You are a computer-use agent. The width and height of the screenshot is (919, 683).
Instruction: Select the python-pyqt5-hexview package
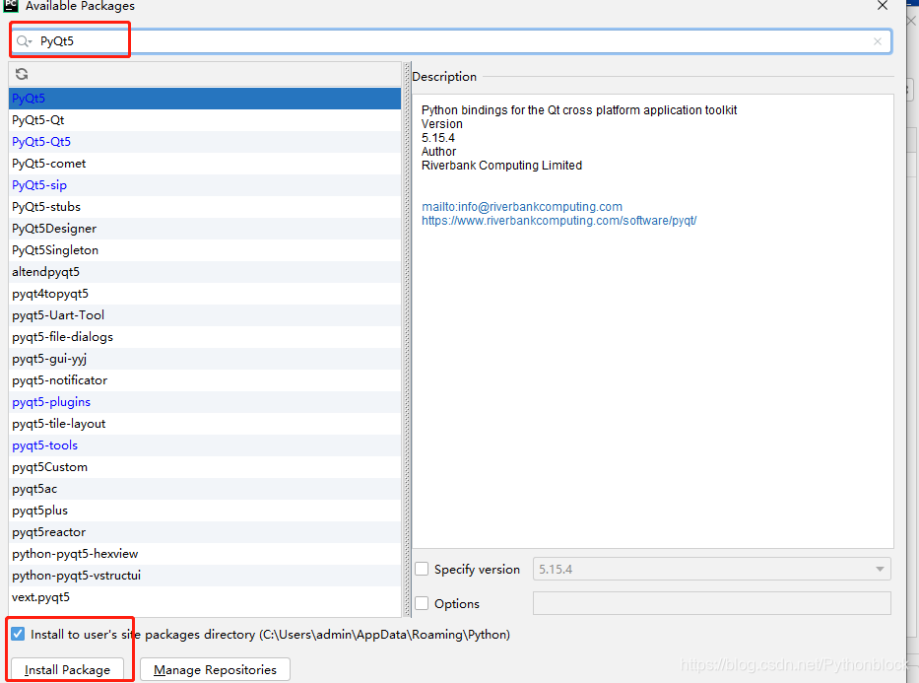(205, 554)
